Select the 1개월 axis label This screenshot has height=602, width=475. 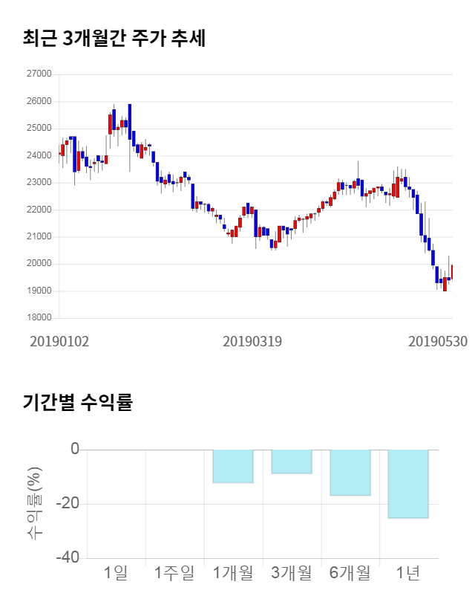pos(233,573)
